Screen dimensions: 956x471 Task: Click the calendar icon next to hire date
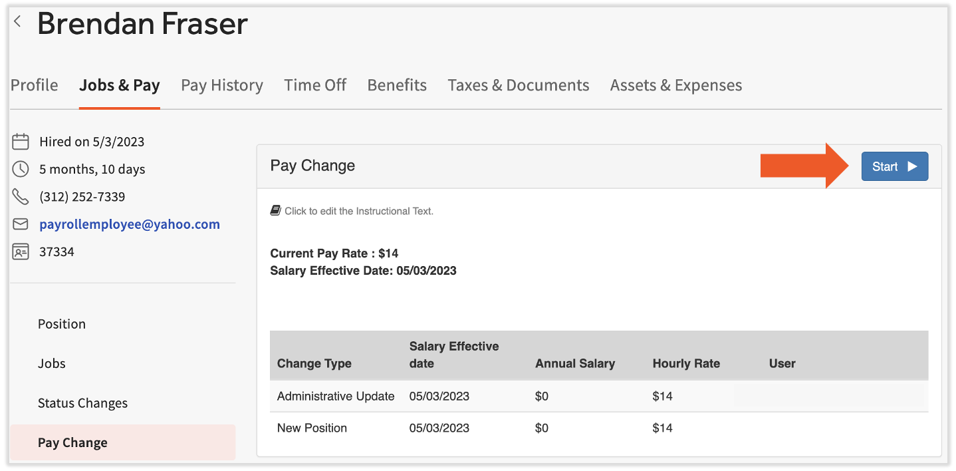[x=20, y=141]
